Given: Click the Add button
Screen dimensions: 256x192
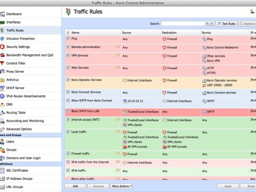Looking at the screenshot, I should click(x=75, y=186).
